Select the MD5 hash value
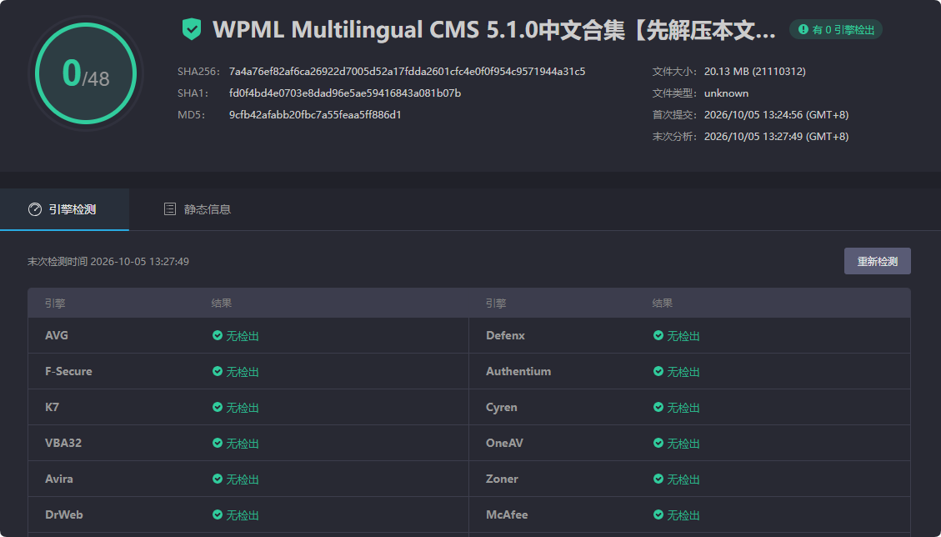The image size is (941, 537). click(x=315, y=115)
